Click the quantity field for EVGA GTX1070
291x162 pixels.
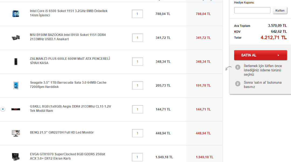click(137, 157)
